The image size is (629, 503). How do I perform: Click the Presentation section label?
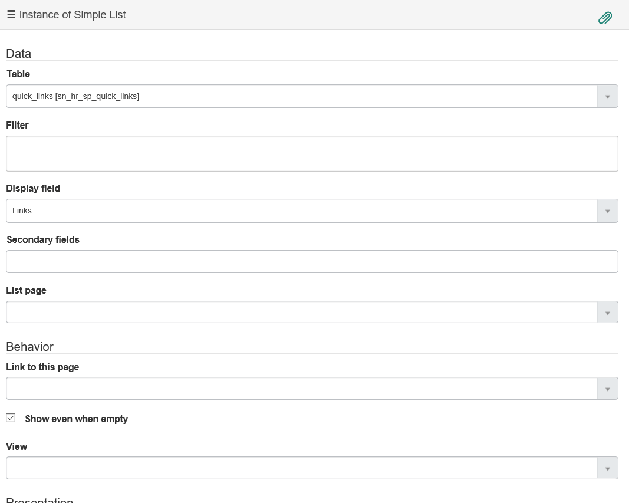tap(39, 500)
